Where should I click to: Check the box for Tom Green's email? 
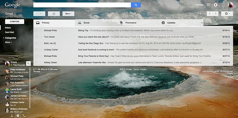tap(36, 37)
